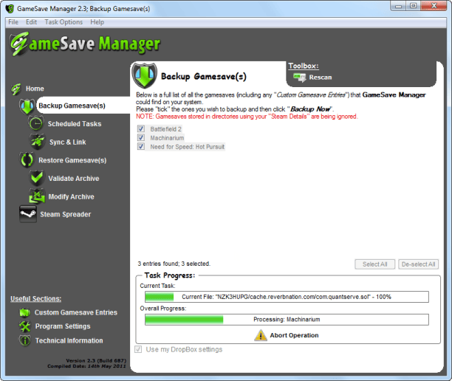Click the red NOTE about Steam Details
Screen dimensions: 452x381
tap(247, 117)
